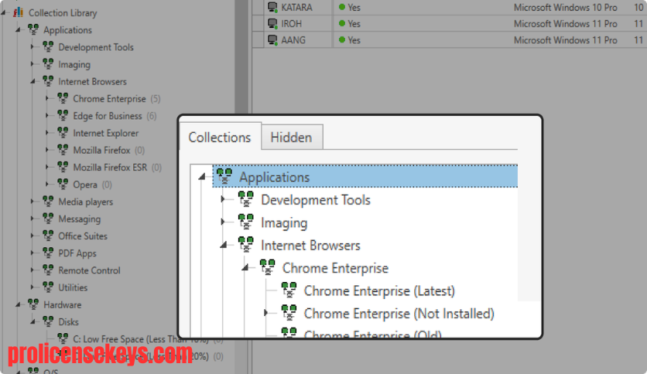Select the Edge for Business label
This screenshot has width=647, height=374.
pyautogui.click(x=108, y=116)
